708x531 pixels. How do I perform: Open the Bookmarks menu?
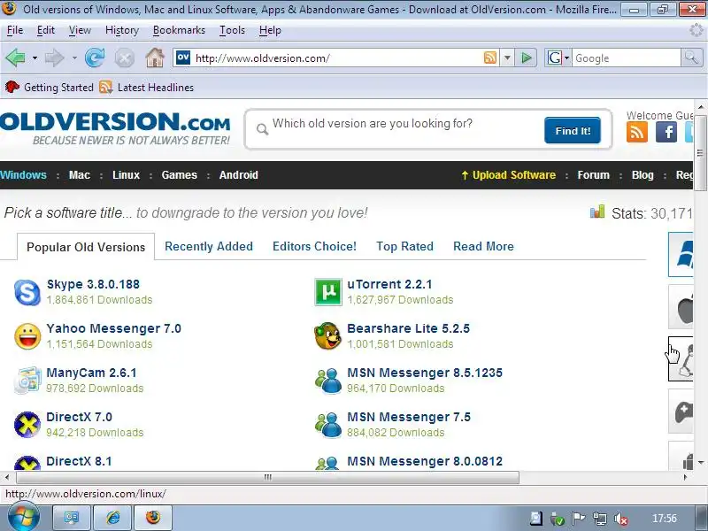coord(179,30)
